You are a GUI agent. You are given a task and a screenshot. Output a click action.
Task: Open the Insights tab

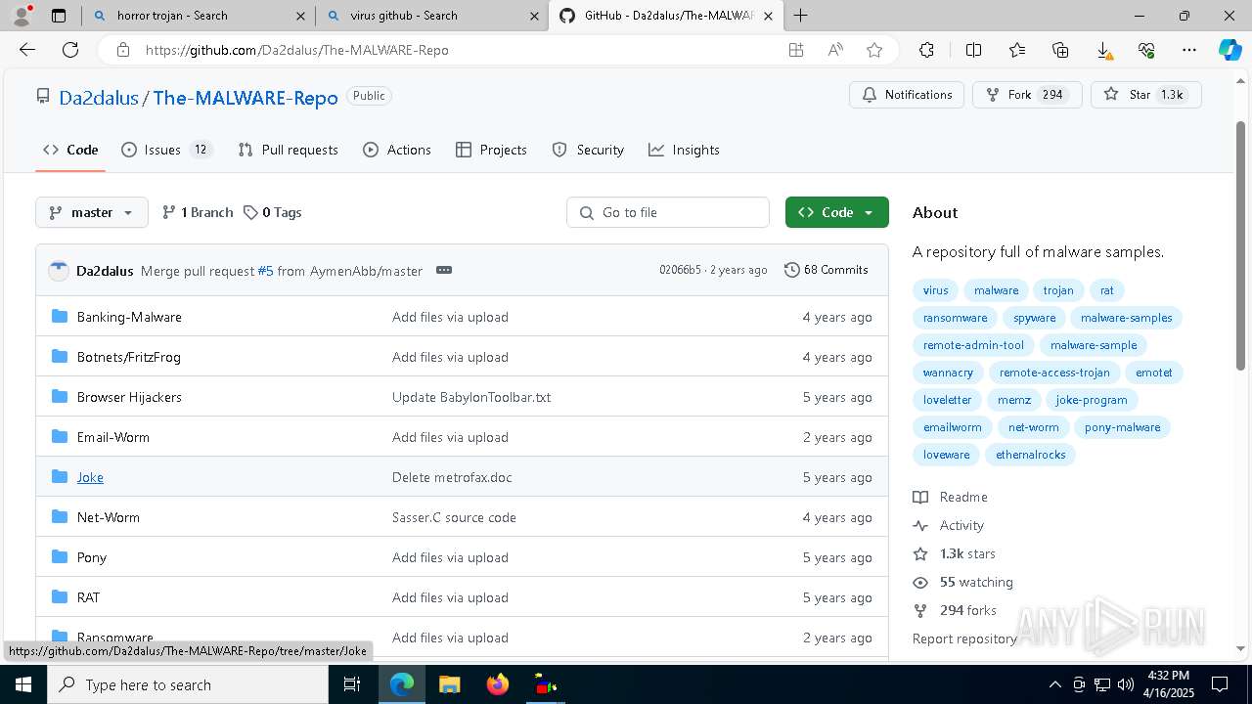(684, 150)
